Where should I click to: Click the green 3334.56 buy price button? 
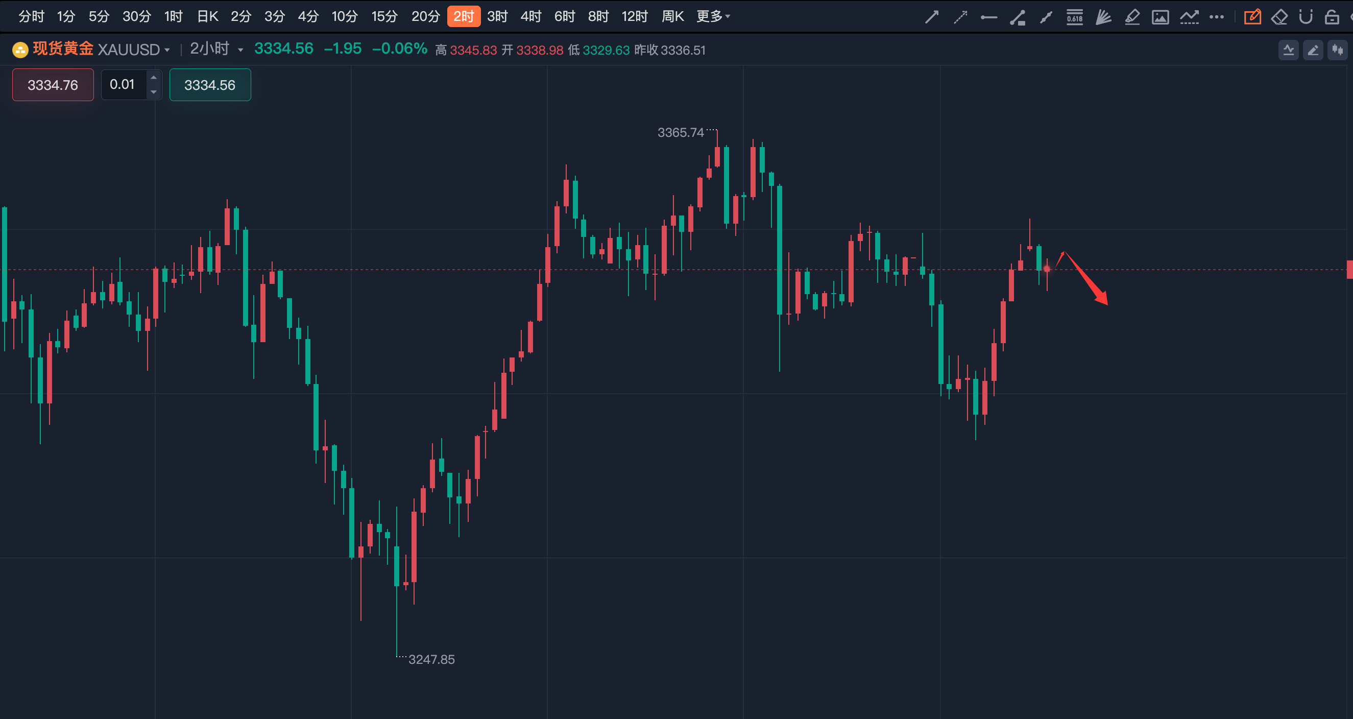(209, 85)
